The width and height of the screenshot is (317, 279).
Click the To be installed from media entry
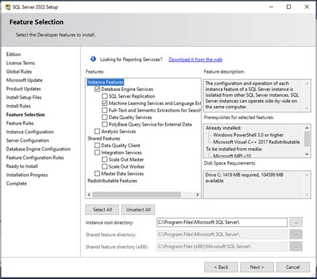(x=234, y=149)
